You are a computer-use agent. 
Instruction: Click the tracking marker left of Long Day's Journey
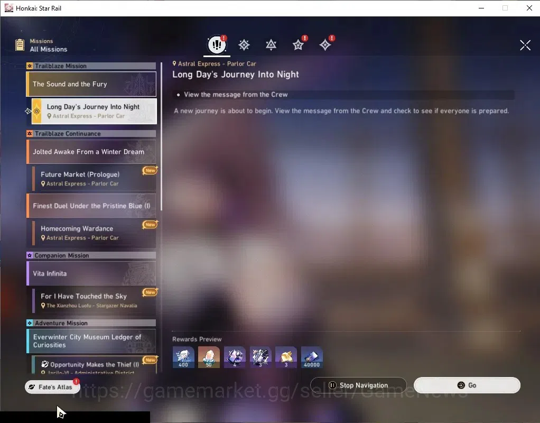pyautogui.click(x=28, y=111)
